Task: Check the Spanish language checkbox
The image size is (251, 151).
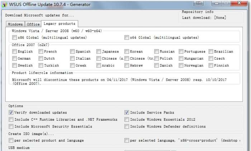Action: point(72,51)
